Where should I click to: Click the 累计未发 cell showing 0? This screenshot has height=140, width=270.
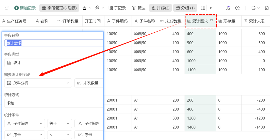[256, 61]
